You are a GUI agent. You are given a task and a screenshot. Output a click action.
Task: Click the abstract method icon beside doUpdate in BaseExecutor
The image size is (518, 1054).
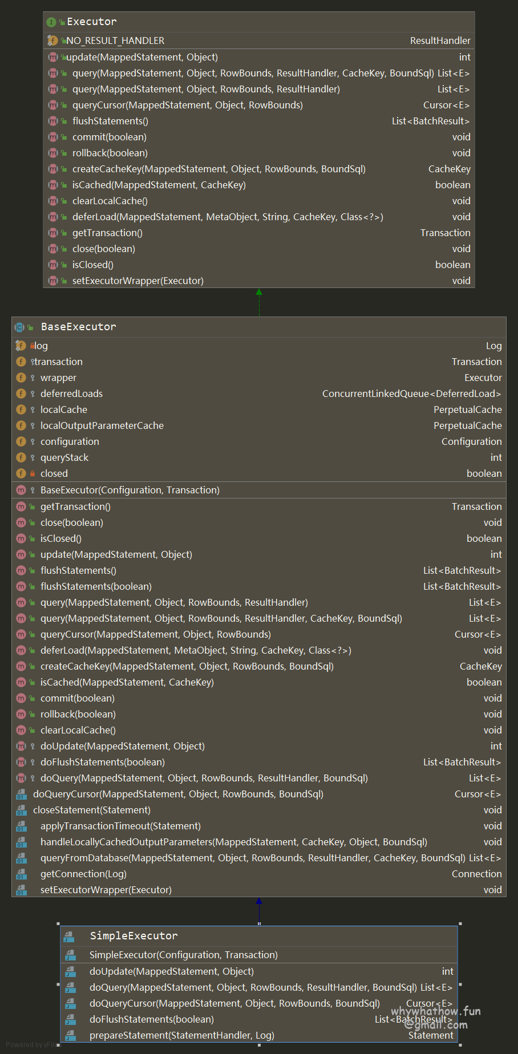pos(21,746)
